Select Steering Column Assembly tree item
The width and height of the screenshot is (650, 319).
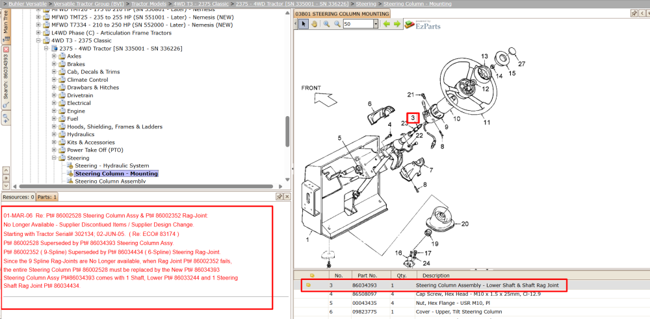(110, 182)
